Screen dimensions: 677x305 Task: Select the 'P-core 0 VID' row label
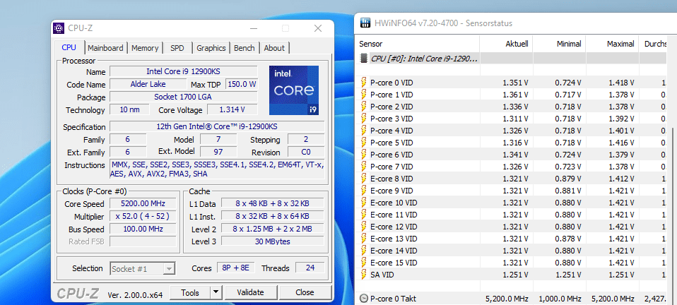tap(392, 83)
